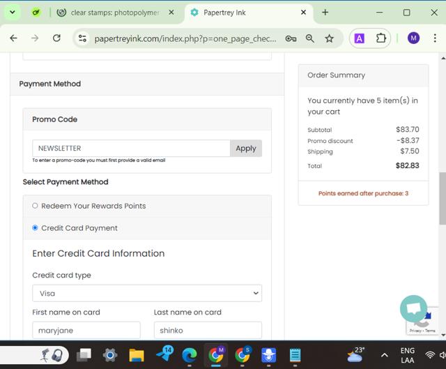This screenshot has height=369, width=446.
Task: Open the weather widget showing 23°
Action: point(355,354)
